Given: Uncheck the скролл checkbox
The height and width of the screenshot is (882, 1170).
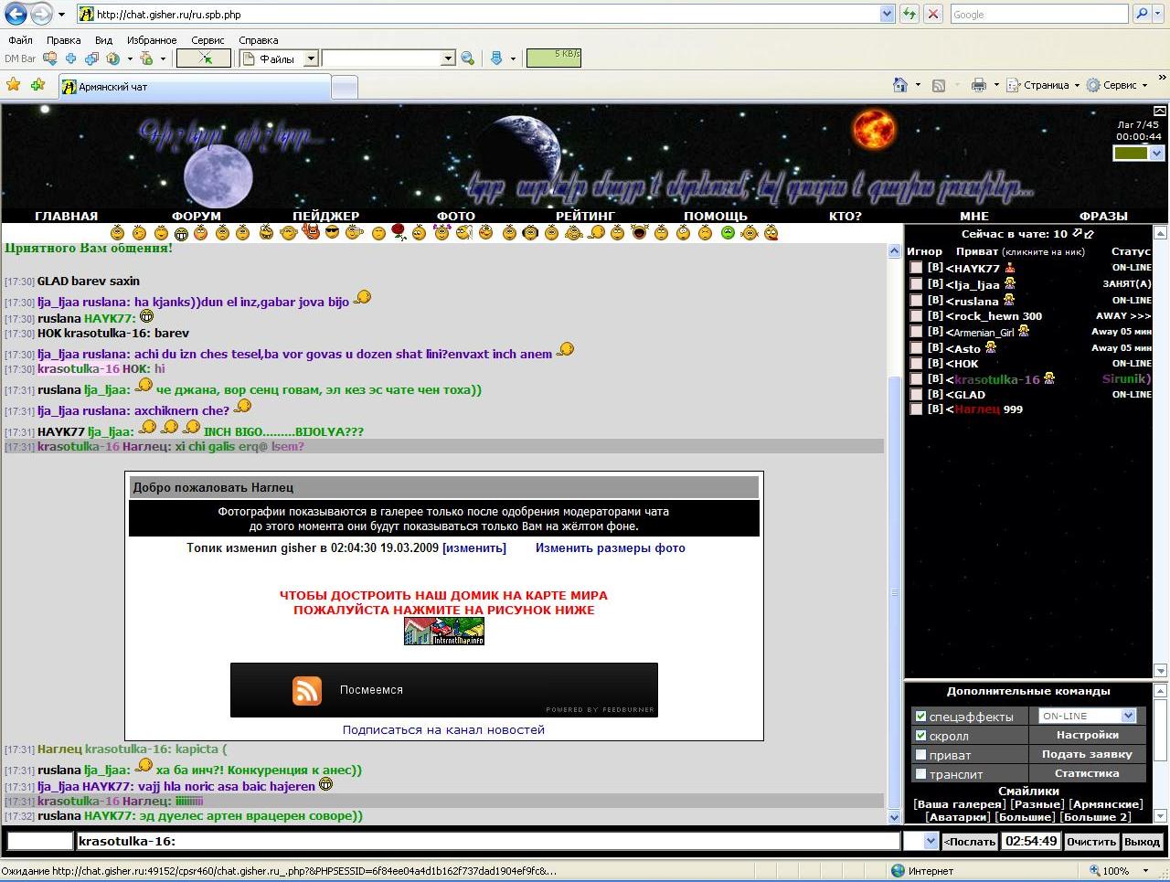Looking at the screenshot, I should (x=921, y=736).
